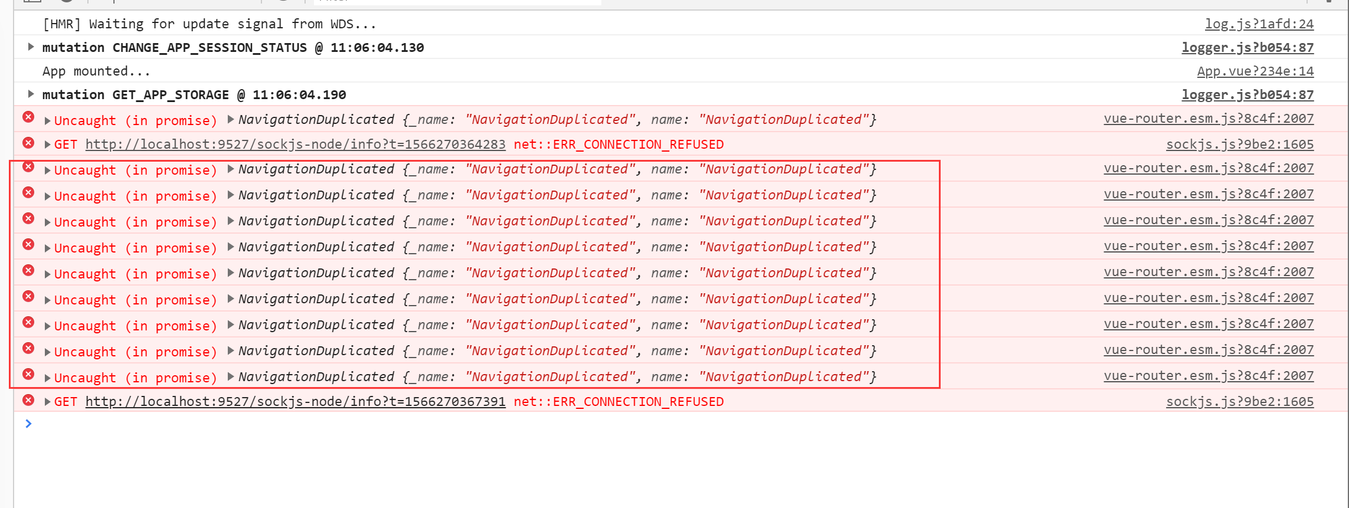This screenshot has height=508, width=1349.
Task: Click error icon beside GET request t=1566270364283
Action: pos(28,143)
